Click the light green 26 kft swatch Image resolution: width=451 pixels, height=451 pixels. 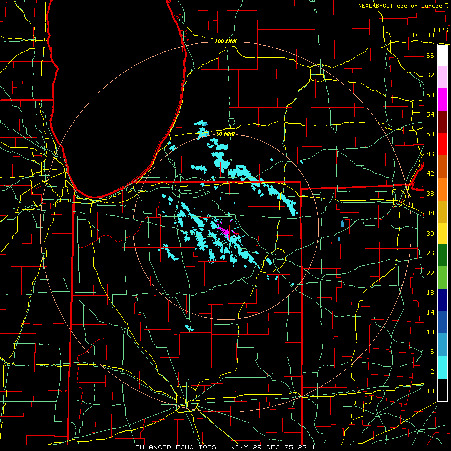442,277
